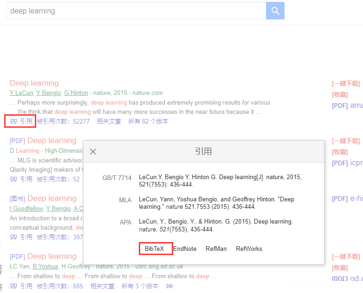The width and height of the screenshot is (363, 293).
Task: Click 引用 quote icon for D Learning result
Action: click(21, 179)
